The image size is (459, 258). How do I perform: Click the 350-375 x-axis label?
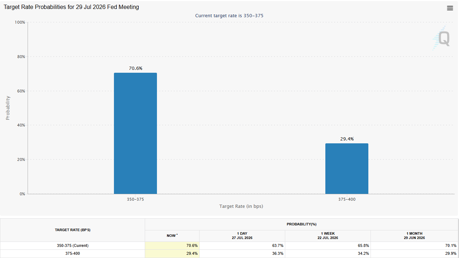135,199
